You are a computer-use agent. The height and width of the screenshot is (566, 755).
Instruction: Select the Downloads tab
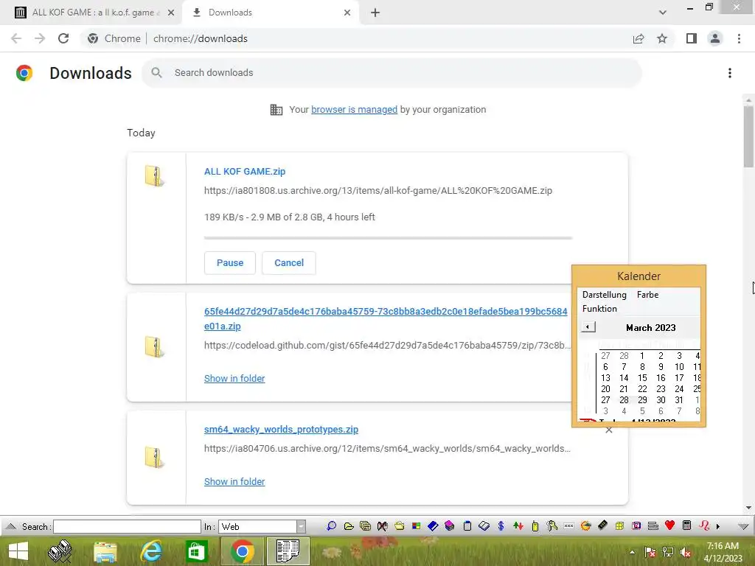(x=270, y=13)
